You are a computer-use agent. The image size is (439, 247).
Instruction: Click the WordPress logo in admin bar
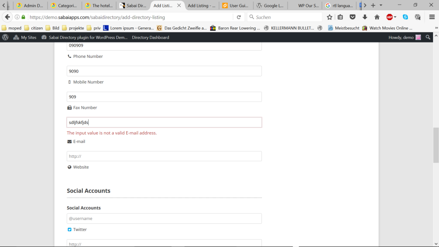coord(5,37)
